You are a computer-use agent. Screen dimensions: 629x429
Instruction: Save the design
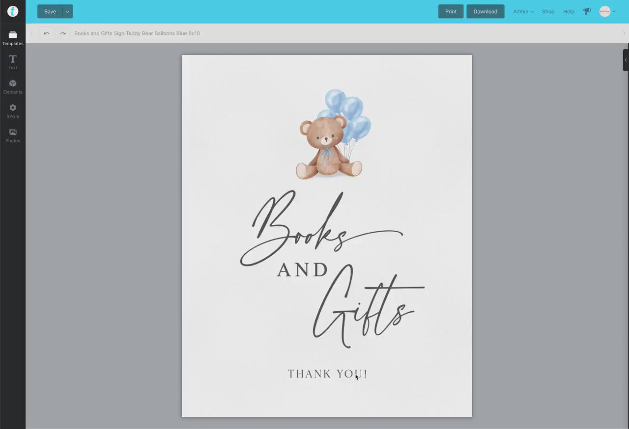click(50, 11)
